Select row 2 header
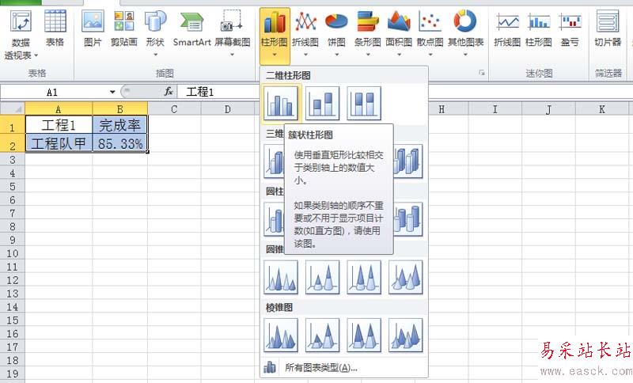This screenshot has height=383, width=633. pyautogui.click(x=13, y=144)
